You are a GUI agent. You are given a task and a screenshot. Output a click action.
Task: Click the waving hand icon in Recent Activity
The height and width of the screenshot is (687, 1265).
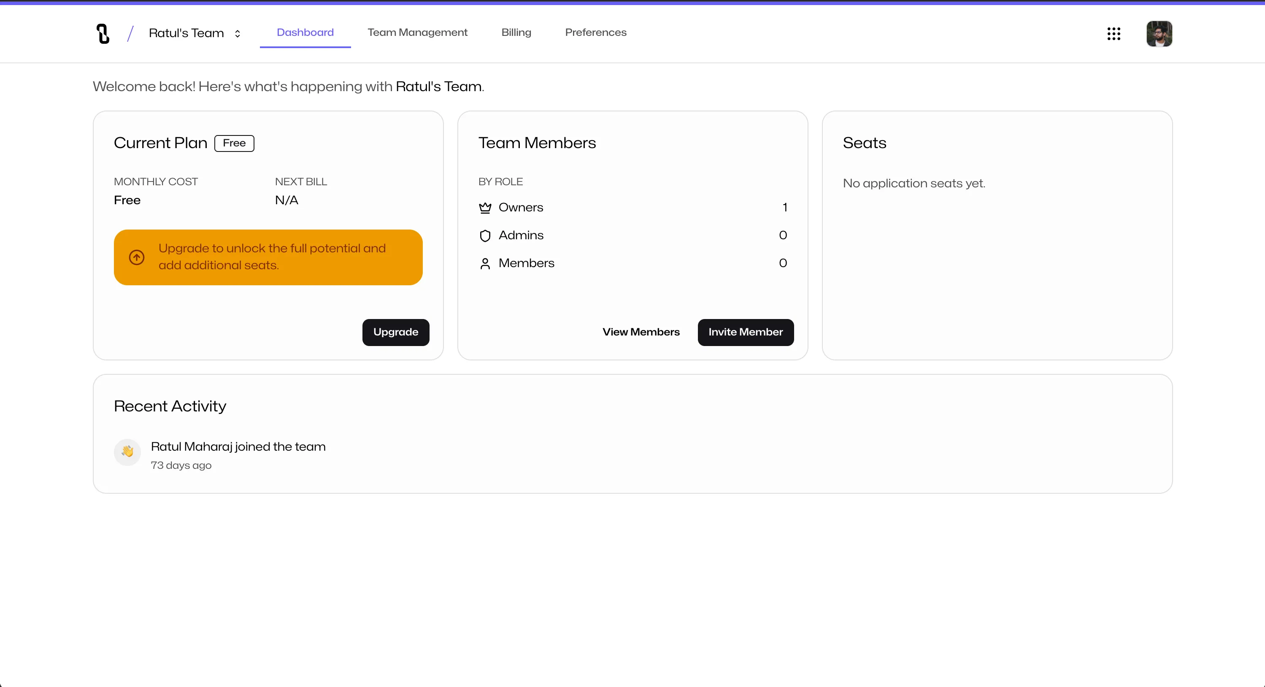tap(127, 452)
